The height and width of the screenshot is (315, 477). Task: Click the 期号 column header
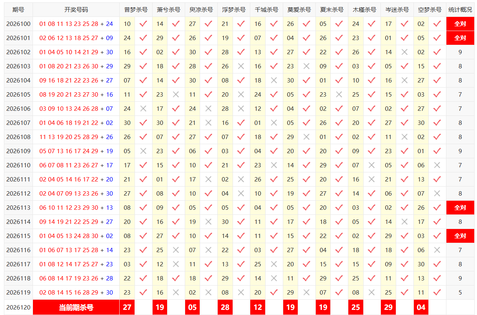[18, 10]
